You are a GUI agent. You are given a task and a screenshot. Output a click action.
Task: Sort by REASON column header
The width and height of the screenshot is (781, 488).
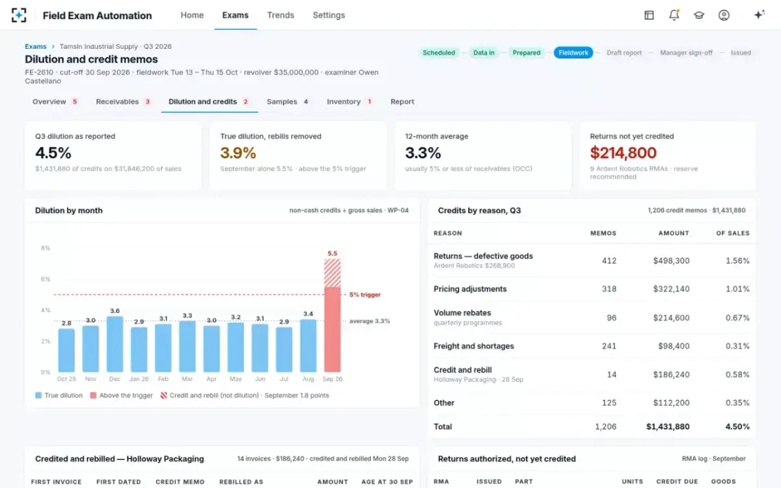[448, 233]
